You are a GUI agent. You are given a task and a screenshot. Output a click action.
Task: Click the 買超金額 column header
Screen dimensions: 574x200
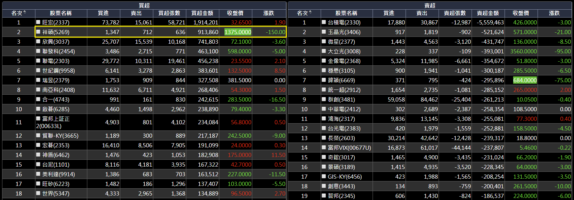(x=202, y=13)
